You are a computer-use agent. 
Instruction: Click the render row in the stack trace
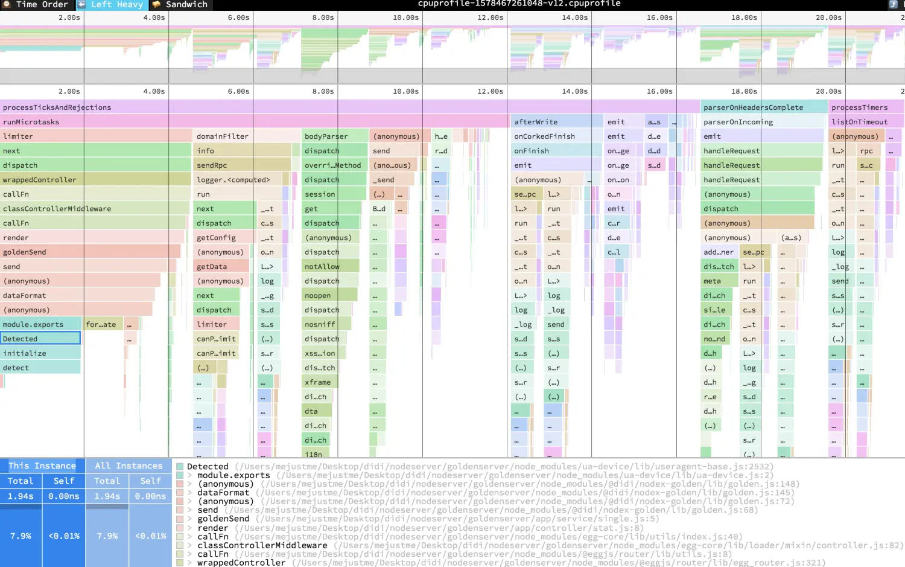click(410, 528)
